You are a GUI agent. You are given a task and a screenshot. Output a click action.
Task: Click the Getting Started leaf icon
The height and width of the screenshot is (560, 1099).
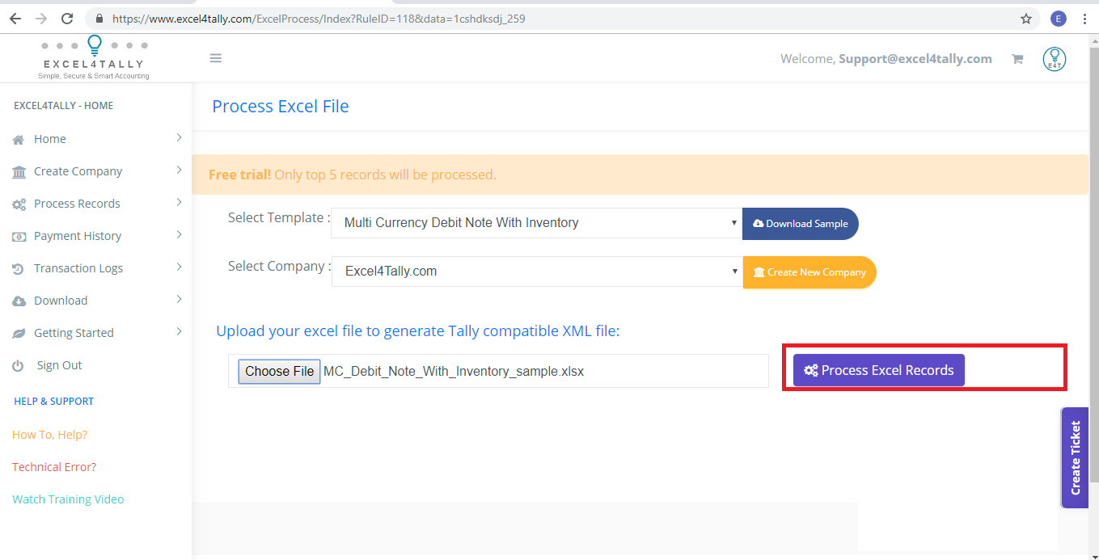[x=19, y=334]
